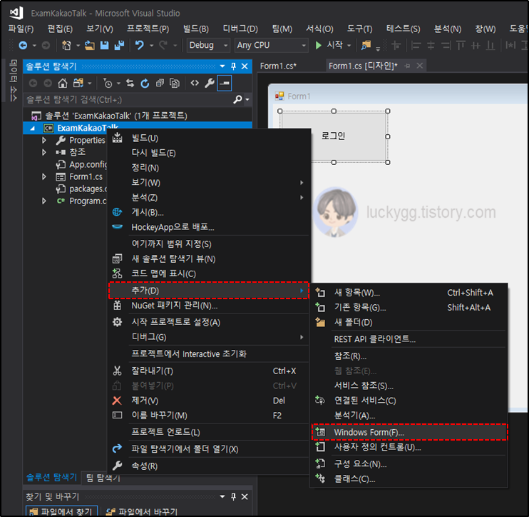Expand the Properties tree node
Image resolution: width=529 pixels, height=517 pixels.
pyautogui.click(x=44, y=140)
